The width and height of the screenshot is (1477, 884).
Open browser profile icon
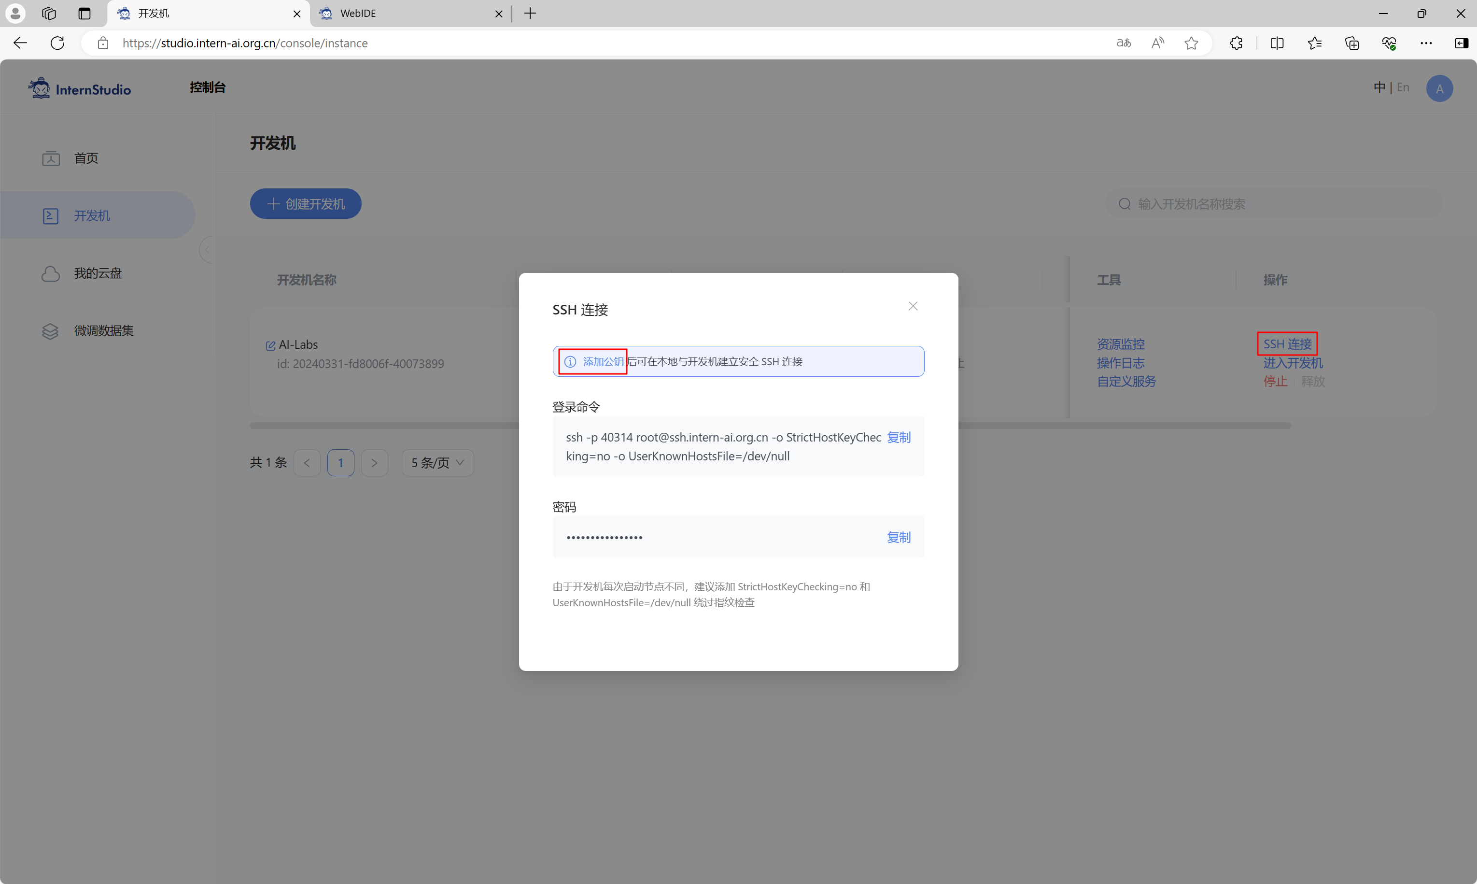(15, 13)
